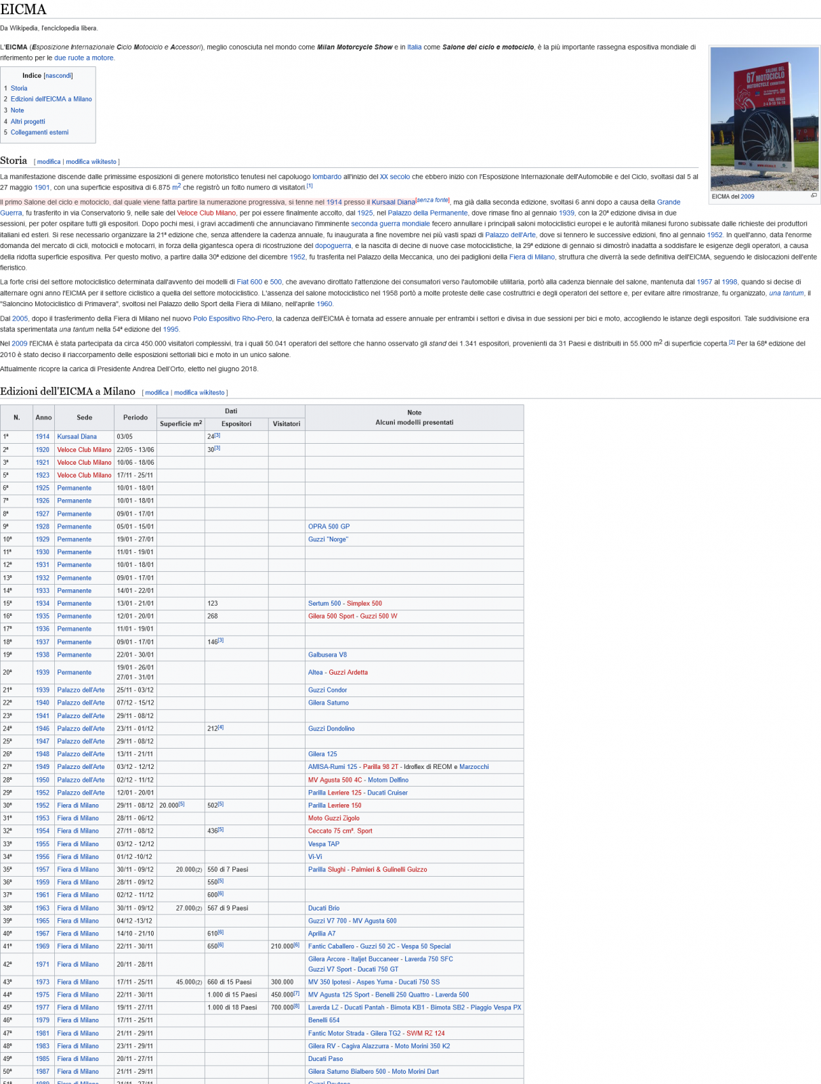Image resolution: width=821 pixels, height=1084 pixels.
Task: Go to Edizioni dell'EICMA a Milano index entry
Action: (51, 99)
